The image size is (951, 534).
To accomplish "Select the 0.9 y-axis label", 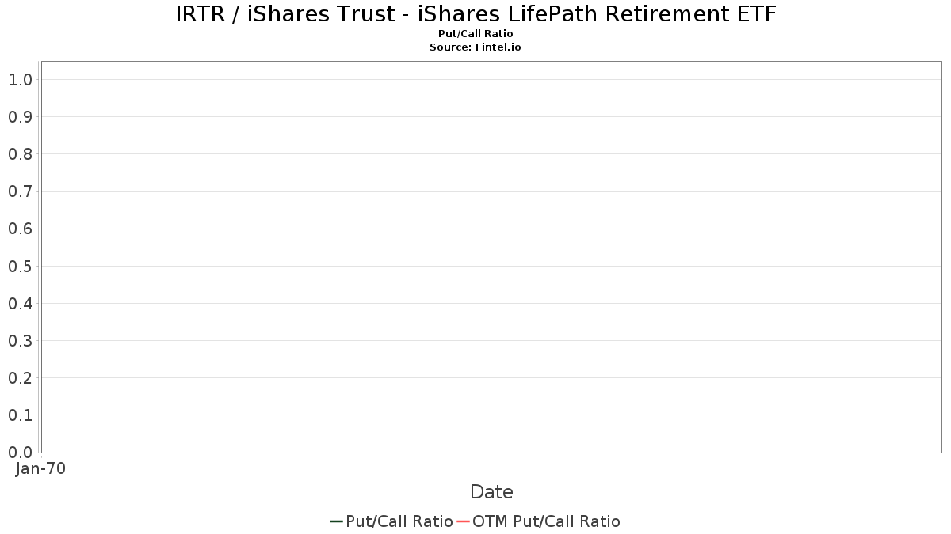I will tap(20, 117).
